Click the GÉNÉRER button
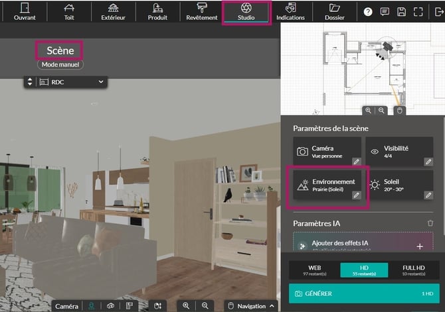 click(x=364, y=293)
